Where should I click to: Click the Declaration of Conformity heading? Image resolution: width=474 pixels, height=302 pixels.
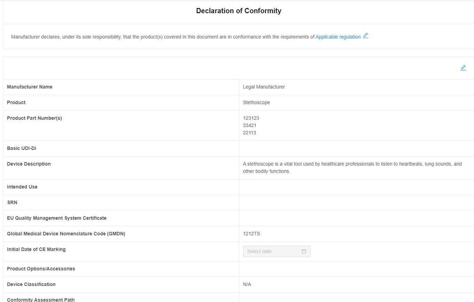tap(239, 11)
